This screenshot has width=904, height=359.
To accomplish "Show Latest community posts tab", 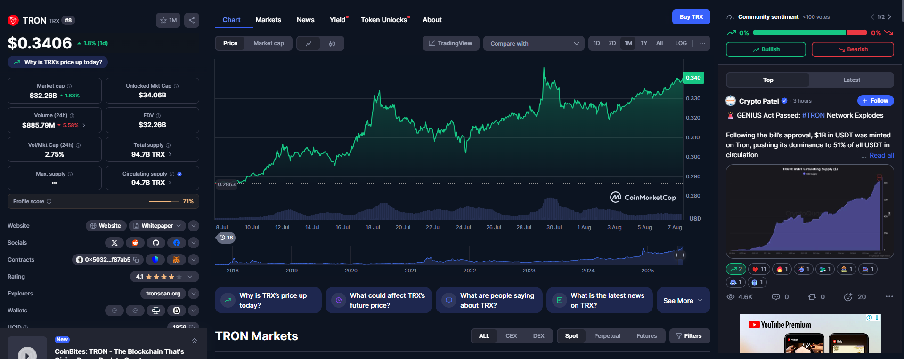I will [851, 80].
